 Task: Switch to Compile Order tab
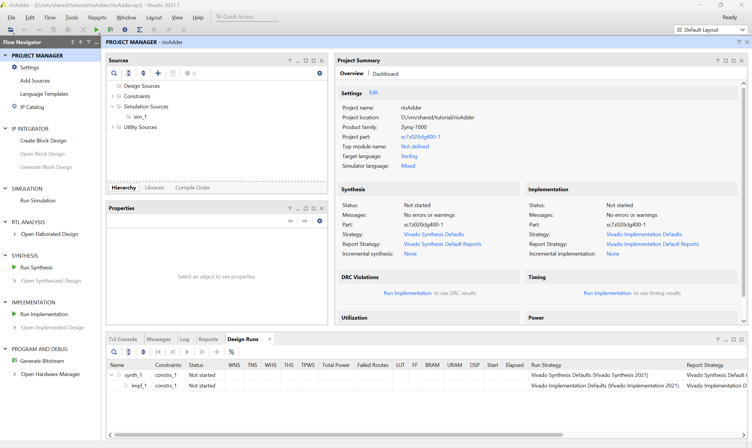192,188
